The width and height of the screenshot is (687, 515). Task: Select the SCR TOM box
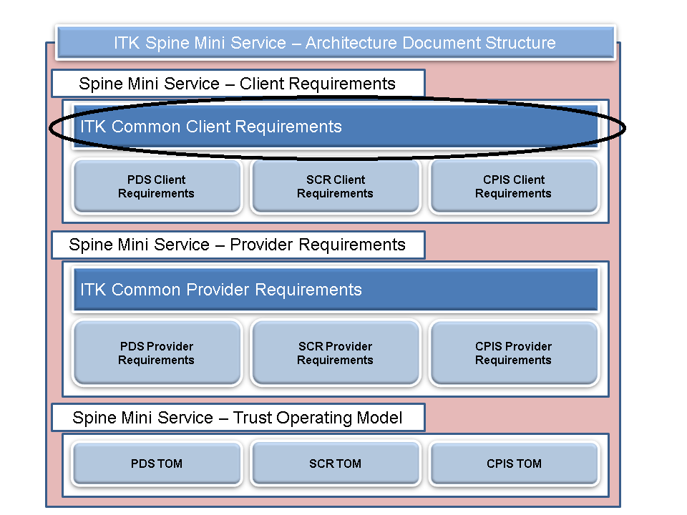[335, 463]
